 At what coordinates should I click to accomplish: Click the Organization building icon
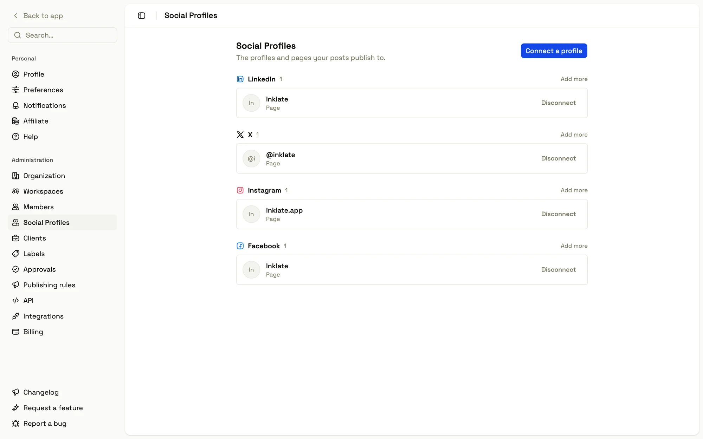click(15, 176)
